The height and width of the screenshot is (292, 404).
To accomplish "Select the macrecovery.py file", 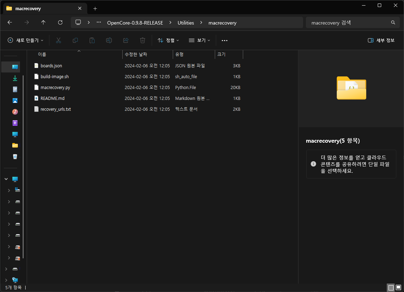I will click(55, 88).
